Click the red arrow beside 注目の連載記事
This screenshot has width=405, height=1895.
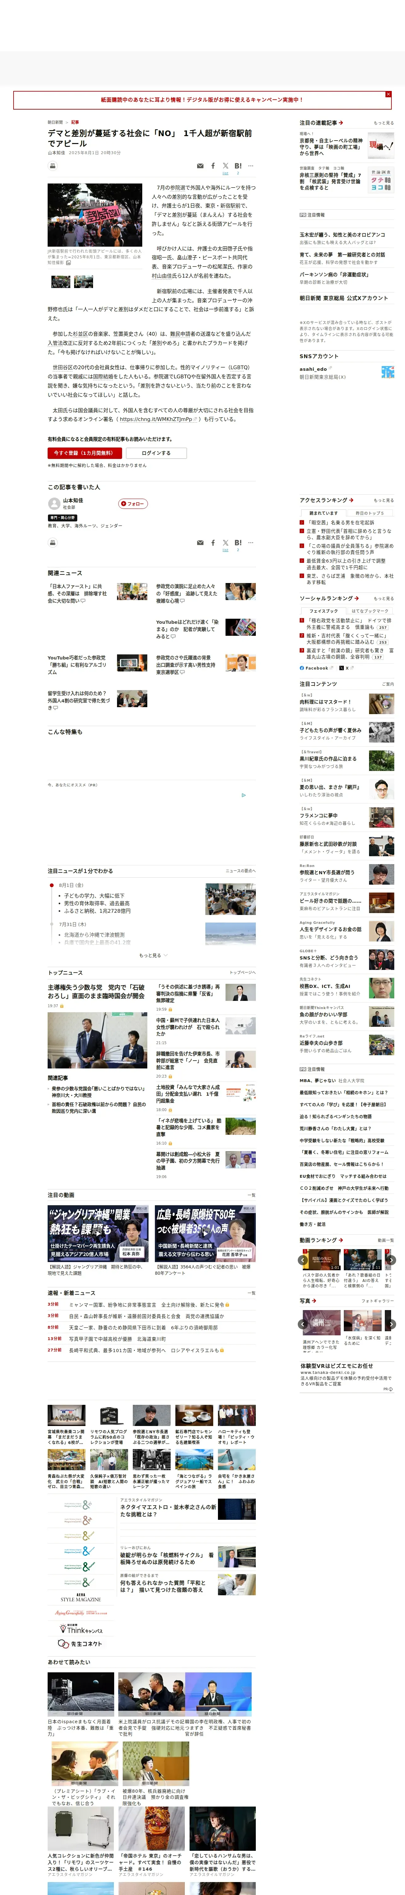[340, 123]
